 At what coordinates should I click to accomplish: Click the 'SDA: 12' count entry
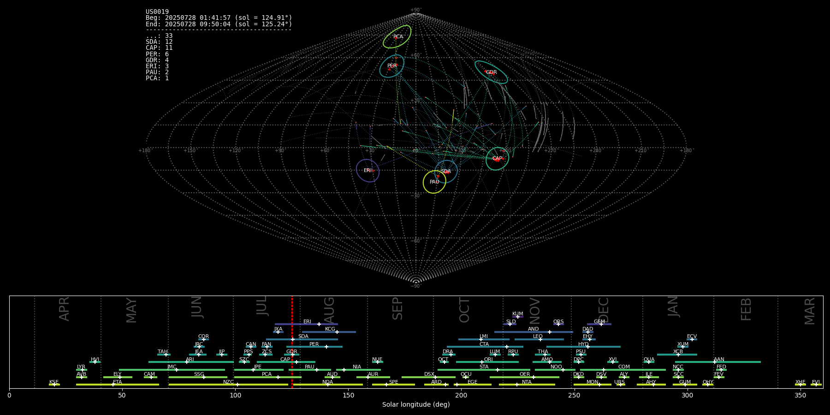159,42
